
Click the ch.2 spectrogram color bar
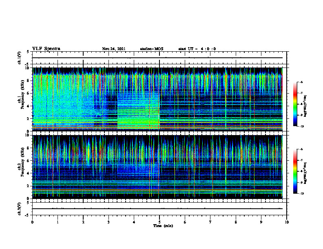295,171
